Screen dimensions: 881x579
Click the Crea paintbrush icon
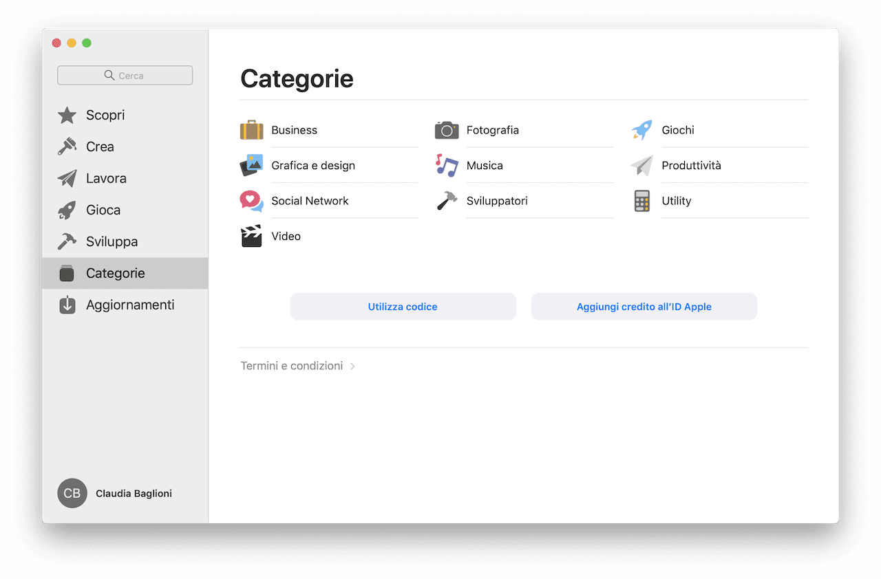coord(67,146)
